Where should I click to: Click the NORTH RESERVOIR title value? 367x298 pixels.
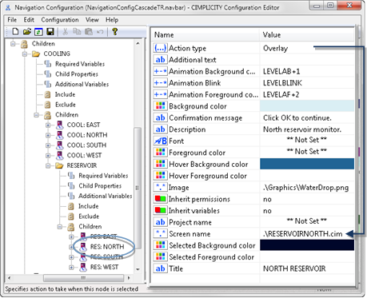(x=294, y=268)
